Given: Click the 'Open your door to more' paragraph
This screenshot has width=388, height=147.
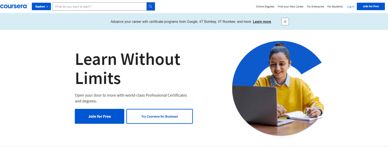Looking at the screenshot, I should pyautogui.click(x=131, y=98).
